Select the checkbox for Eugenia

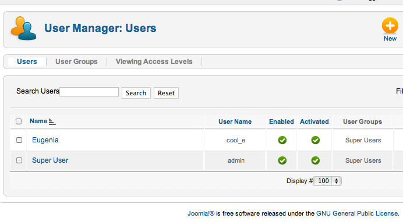tap(19, 140)
